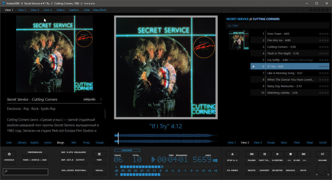This screenshot has height=180, width=332.
Task: Click into the search input field
Action: click(x=26, y=171)
